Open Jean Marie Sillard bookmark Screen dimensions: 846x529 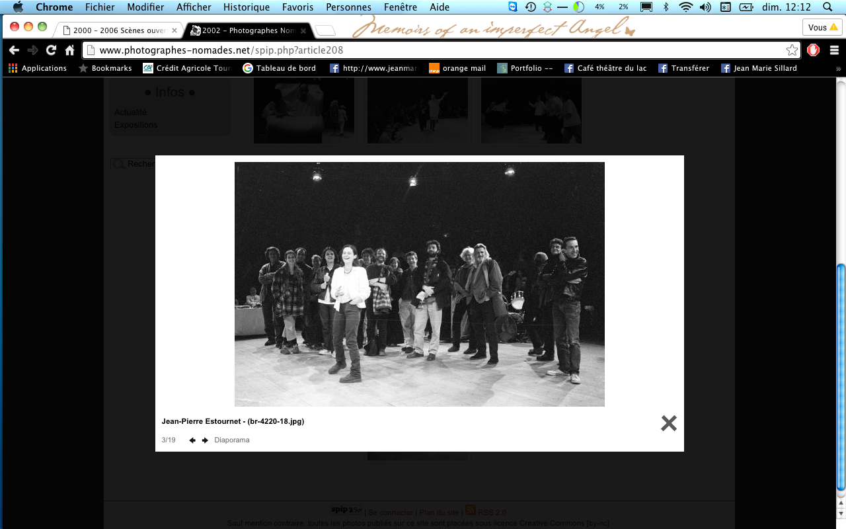[759, 68]
